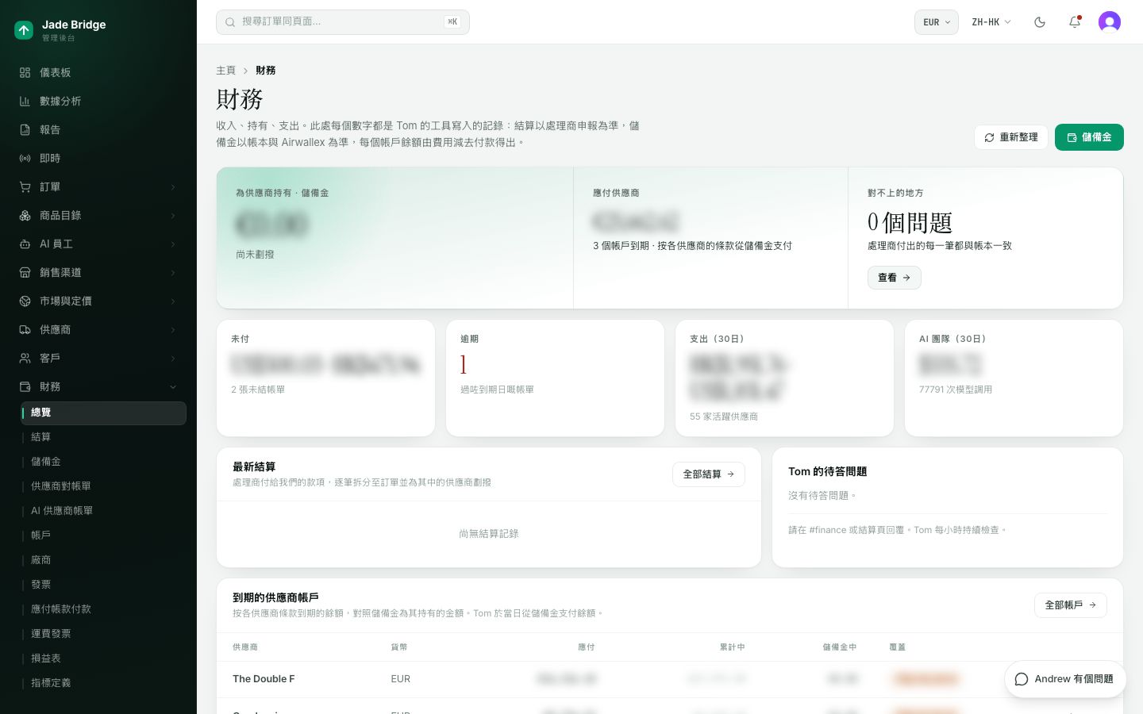Screen dimensions: 1143x714
Task: Open the ZH-HK language dropdown
Action: pos(991,22)
